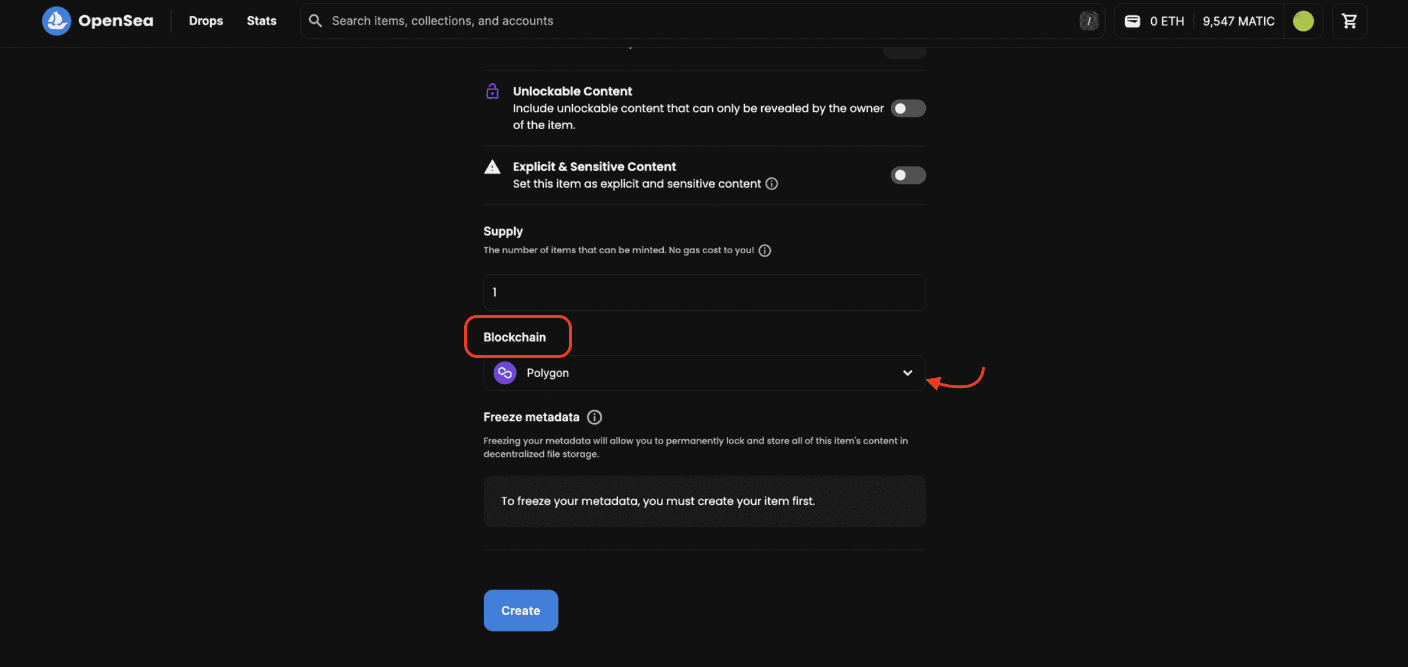
Task: Click the explicit content info icon
Action: click(772, 184)
